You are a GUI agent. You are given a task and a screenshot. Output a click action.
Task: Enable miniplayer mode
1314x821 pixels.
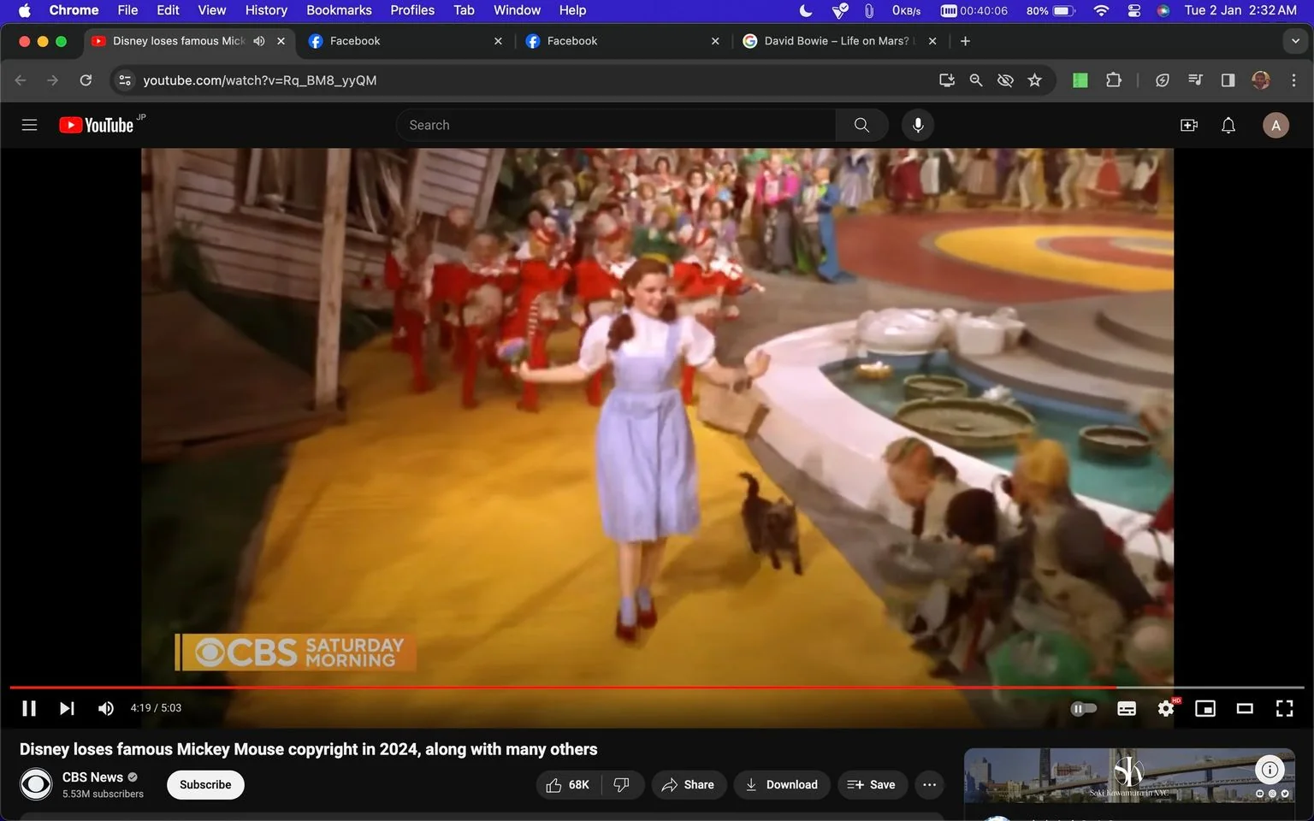click(1205, 708)
